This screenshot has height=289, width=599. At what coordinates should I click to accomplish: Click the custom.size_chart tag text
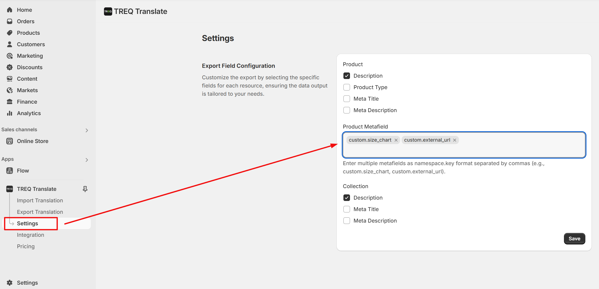point(370,140)
